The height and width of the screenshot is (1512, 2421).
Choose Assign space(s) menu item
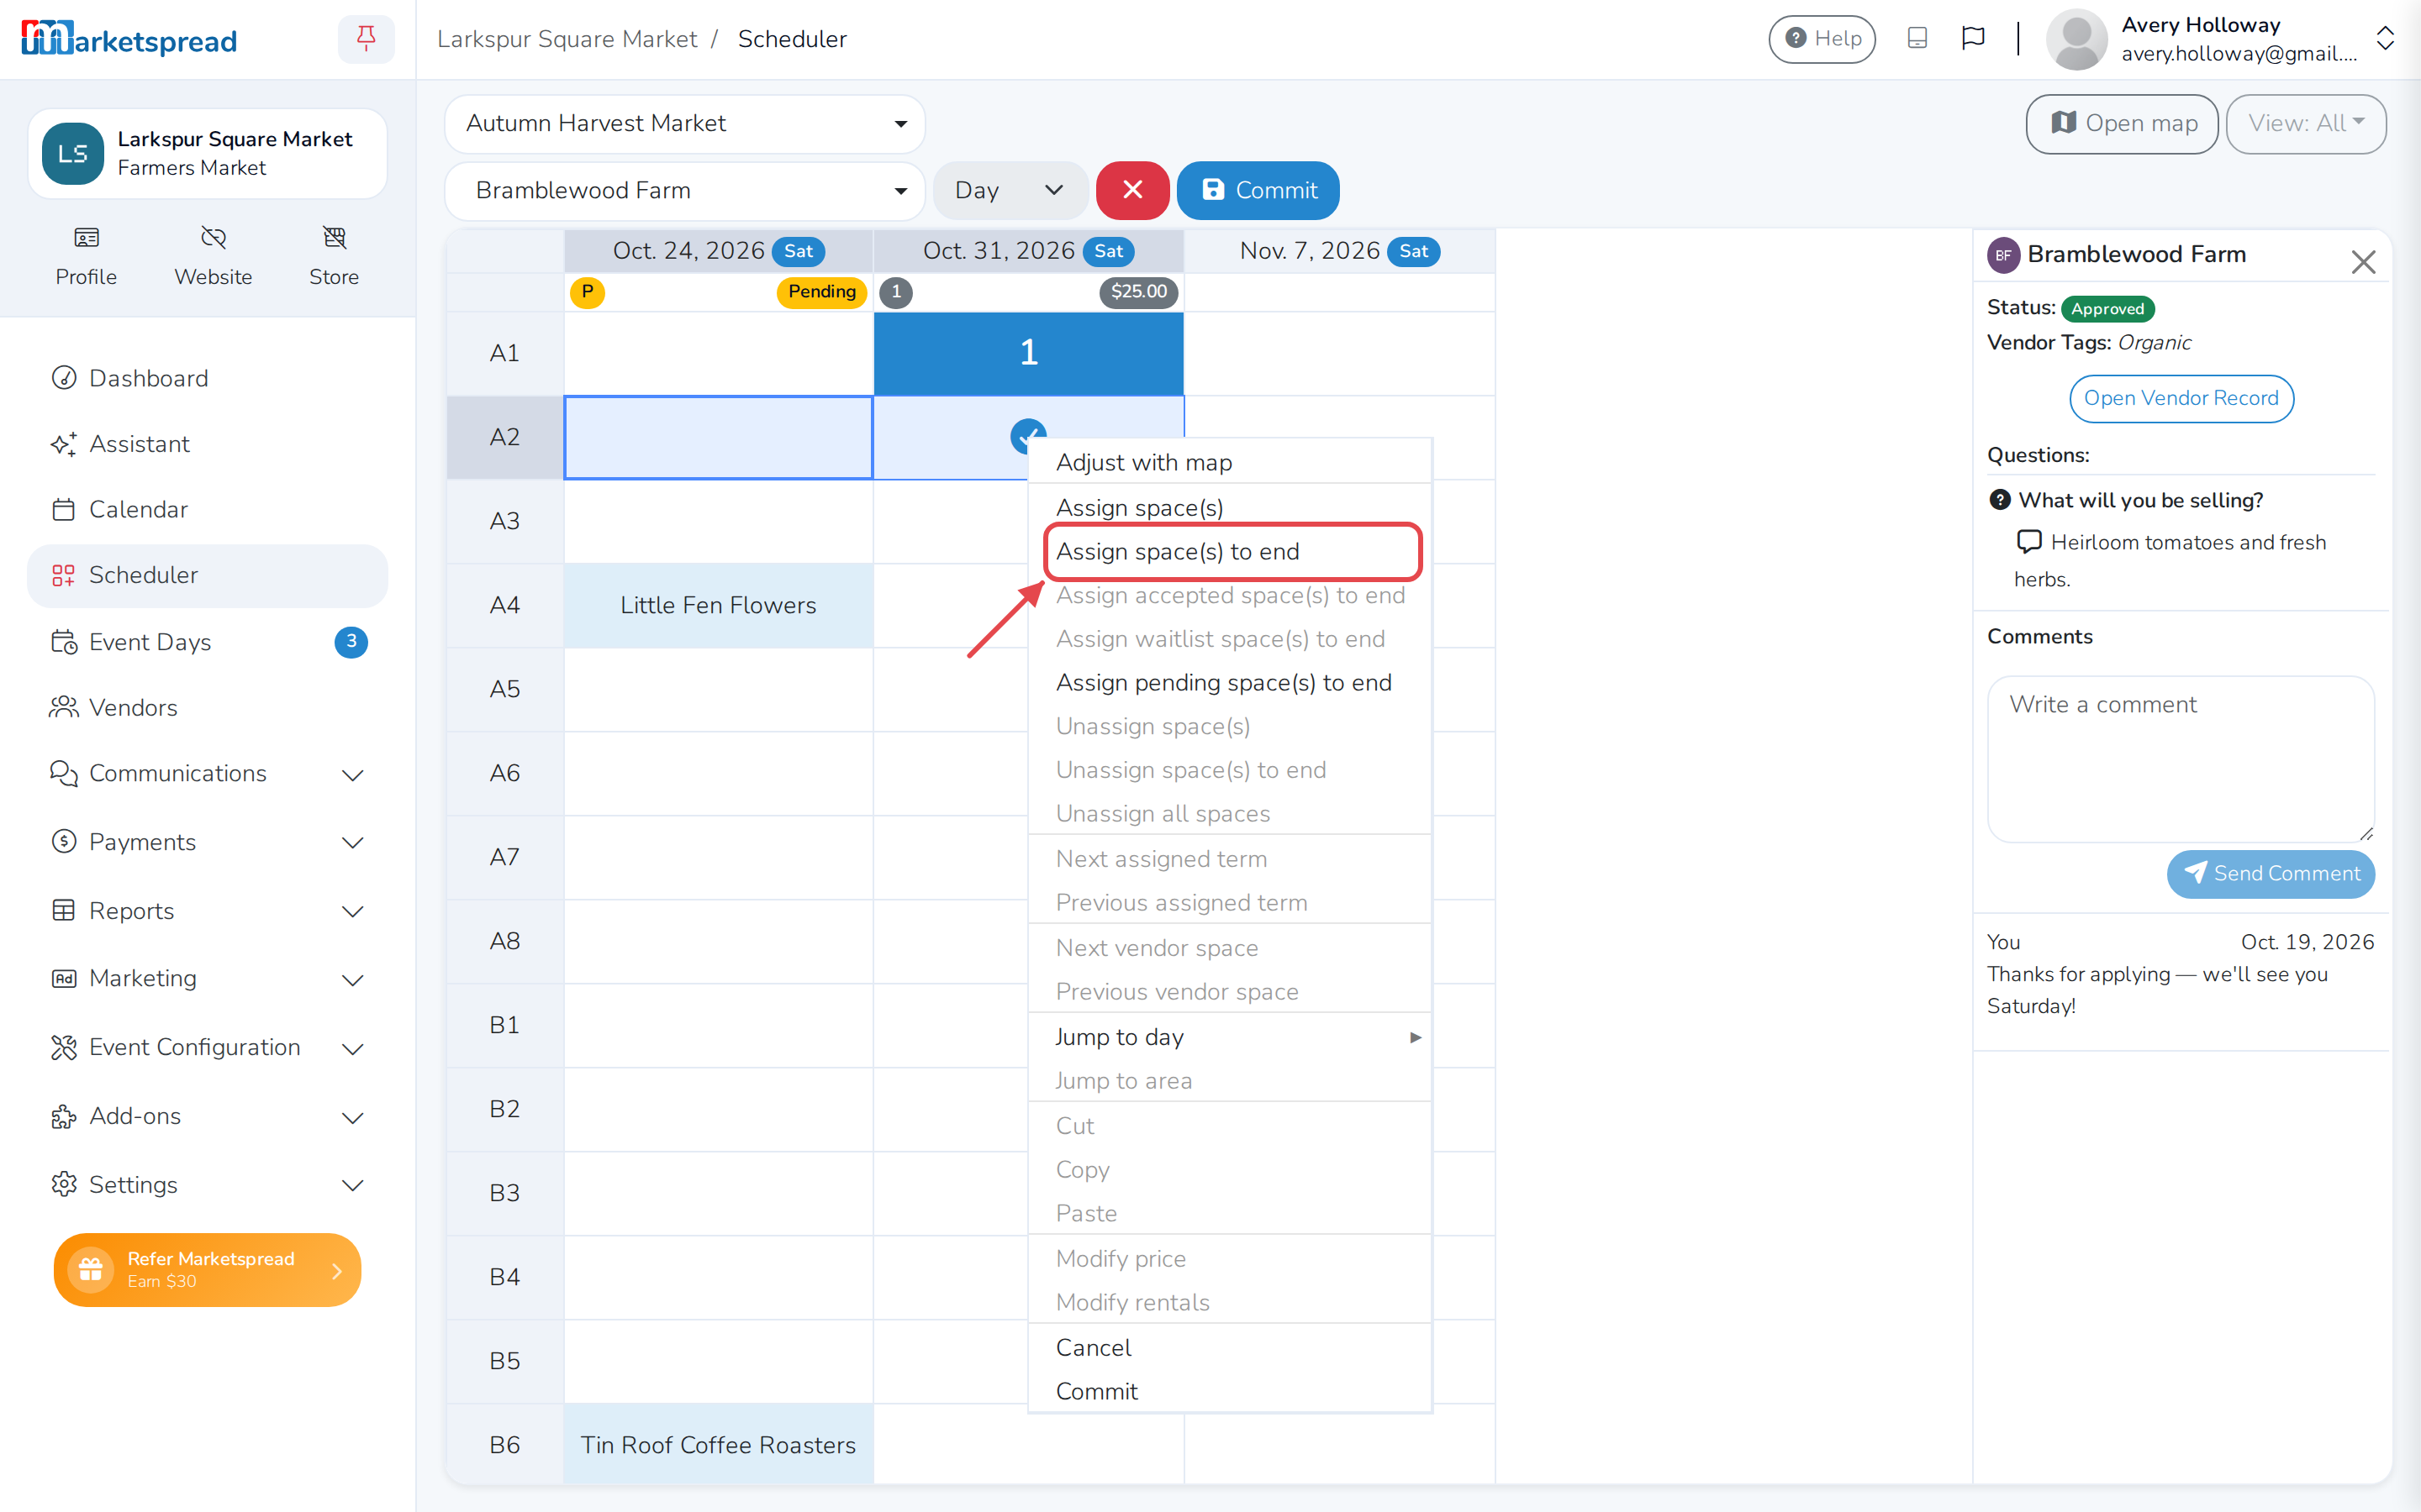pos(1230,507)
